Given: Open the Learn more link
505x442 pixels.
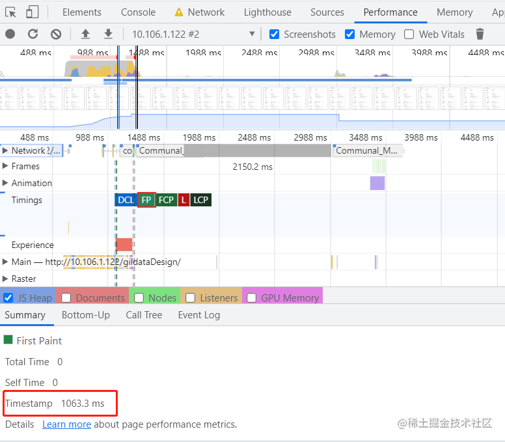Looking at the screenshot, I should 66,424.
